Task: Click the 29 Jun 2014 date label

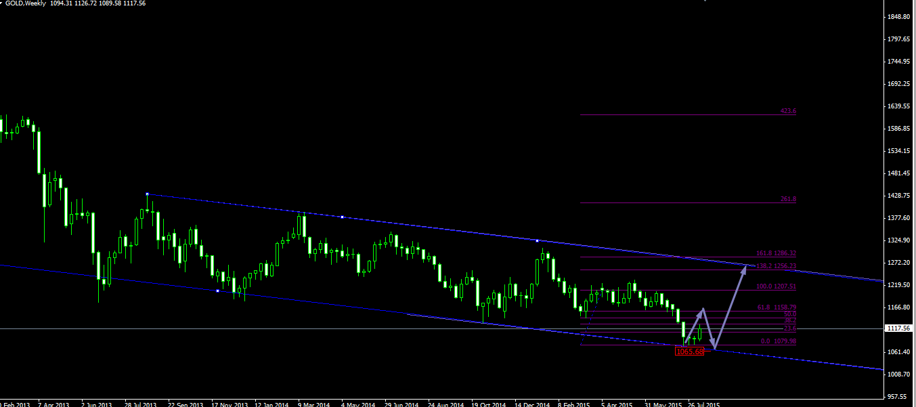Action: point(401,404)
